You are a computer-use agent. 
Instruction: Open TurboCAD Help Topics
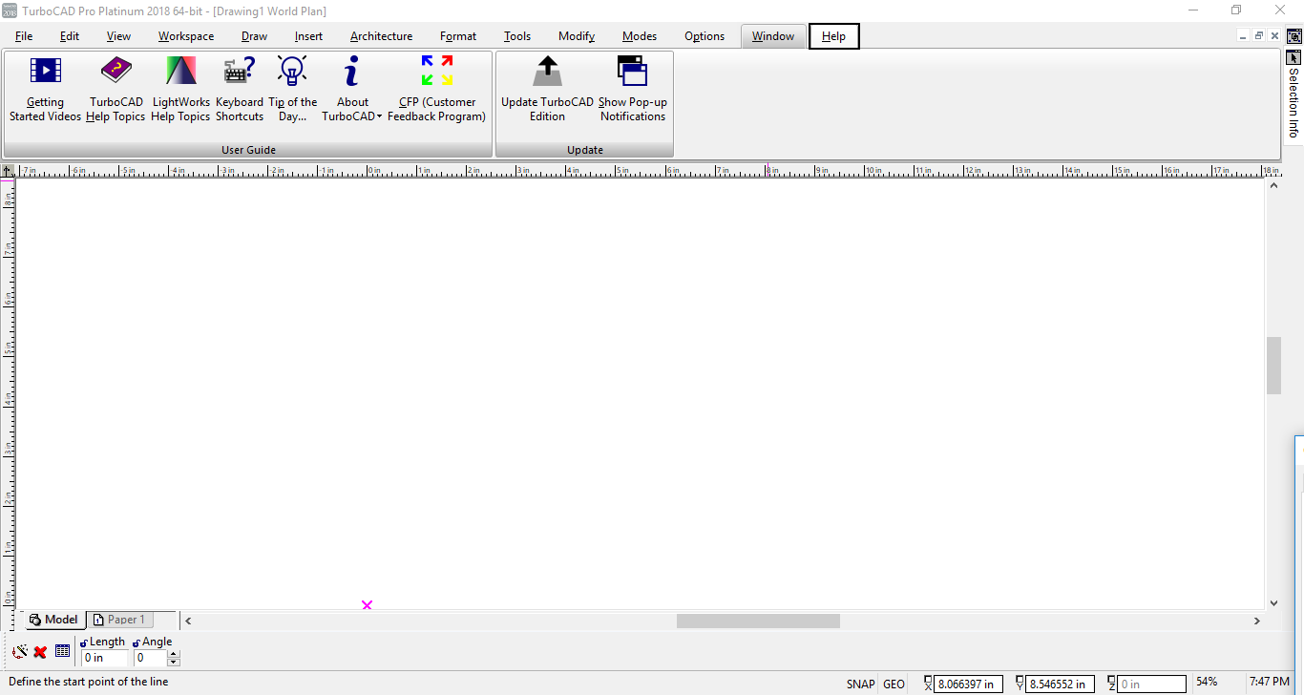(116, 89)
